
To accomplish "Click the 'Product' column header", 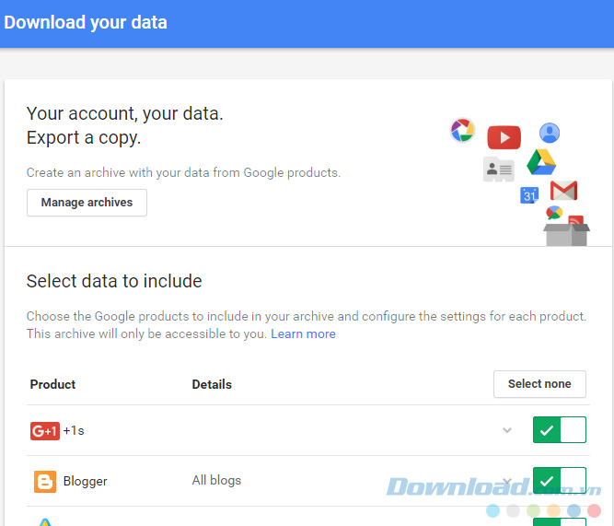I will click(52, 384).
